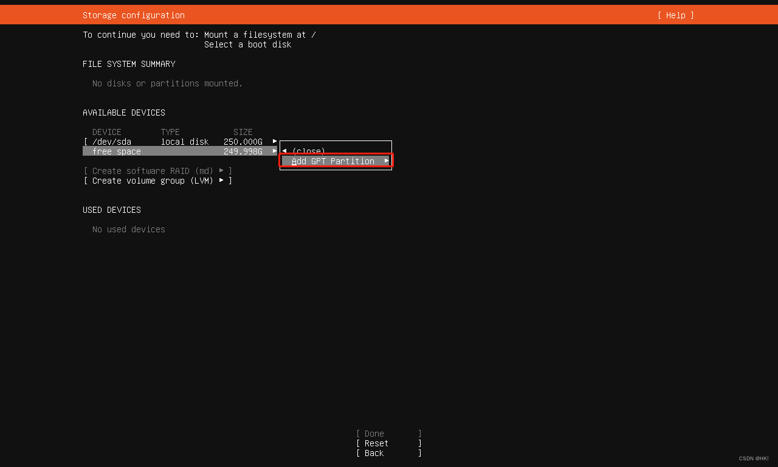Click the Back button
Screen dimensions: 778x467
click(x=389, y=453)
